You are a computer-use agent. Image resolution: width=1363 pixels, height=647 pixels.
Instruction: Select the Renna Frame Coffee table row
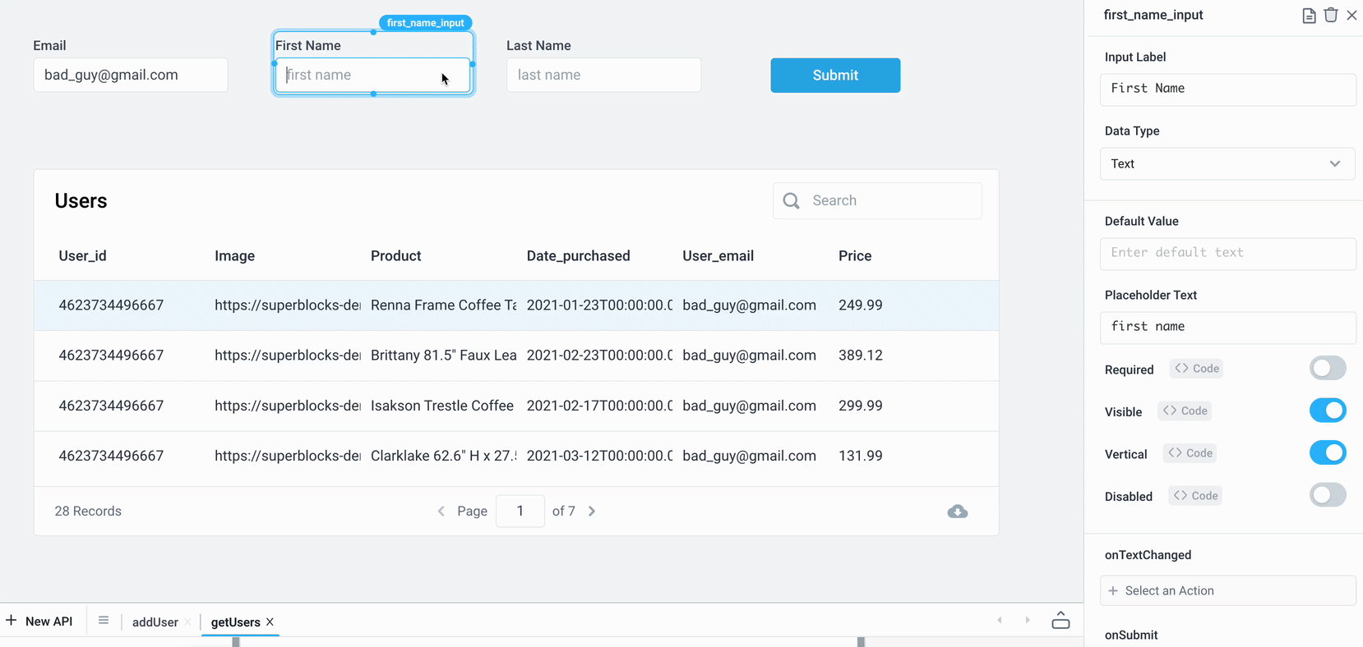516,305
